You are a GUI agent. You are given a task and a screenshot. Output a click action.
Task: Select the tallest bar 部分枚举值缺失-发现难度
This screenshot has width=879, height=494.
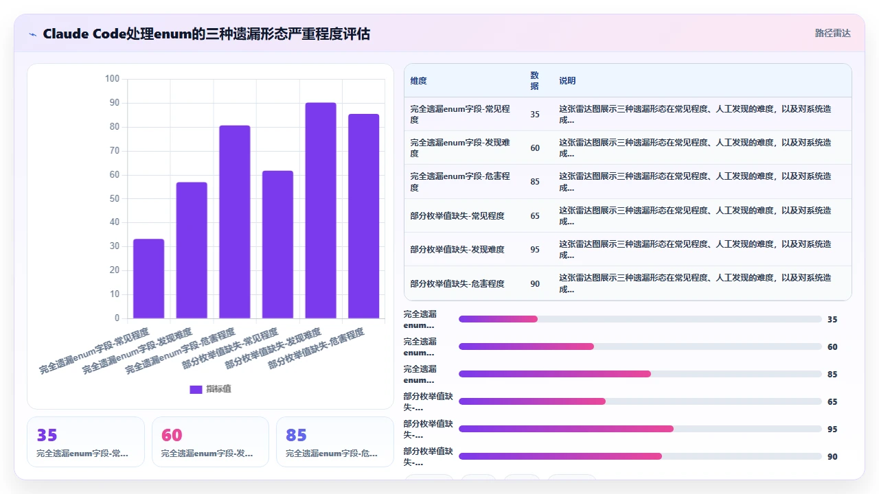pyautogui.click(x=321, y=211)
